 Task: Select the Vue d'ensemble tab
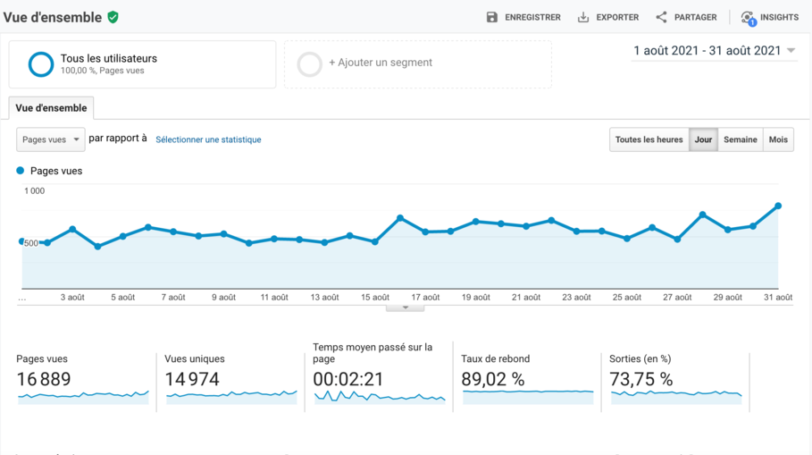[51, 108]
